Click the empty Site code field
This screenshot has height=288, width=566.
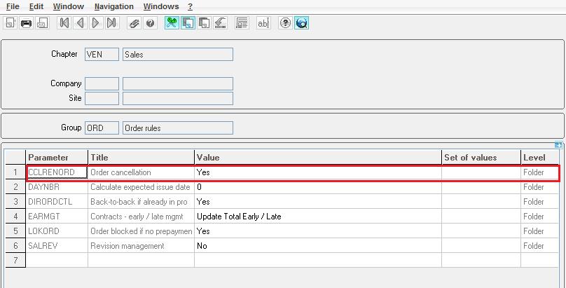pyautogui.click(x=102, y=98)
